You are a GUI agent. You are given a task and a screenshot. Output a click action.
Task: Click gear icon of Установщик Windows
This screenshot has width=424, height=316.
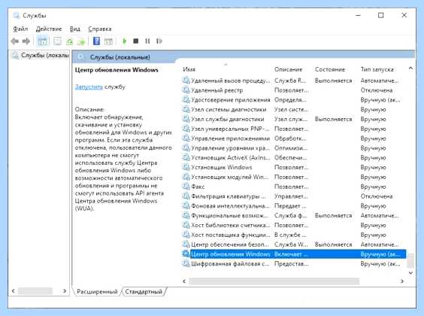pyautogui.click(x=186, y=167)
